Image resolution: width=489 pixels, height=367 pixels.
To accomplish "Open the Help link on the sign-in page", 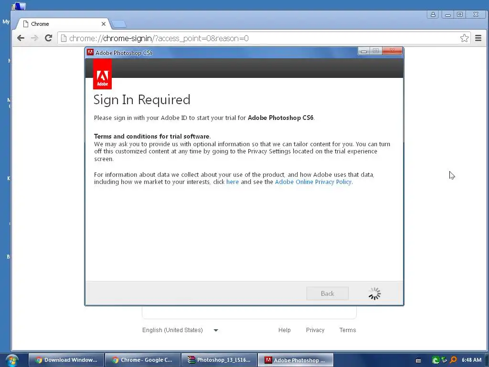I will tap(285, 330).
